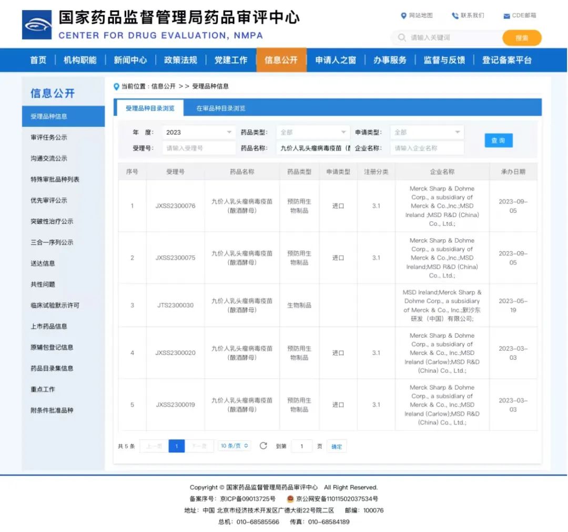The height and width of the screenshot is (532, 568).
Task: Open the 网站地图 location pin icon
Action: [403, 16]
